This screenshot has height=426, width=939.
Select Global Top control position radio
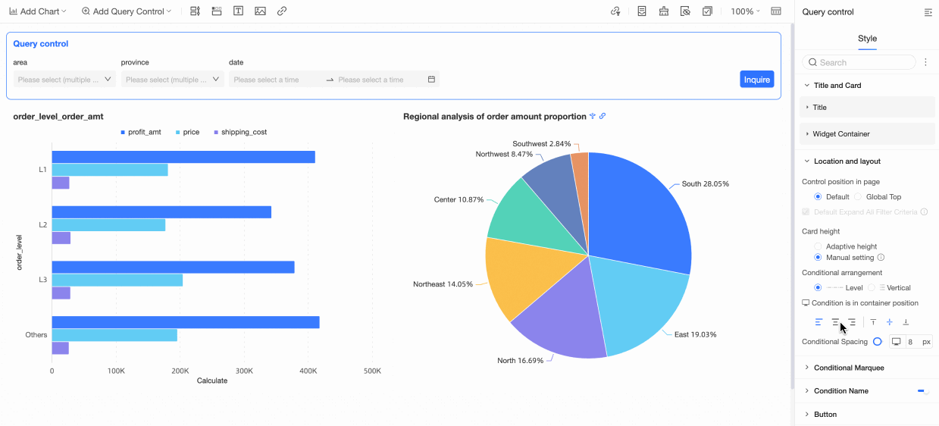click(x=858, y=197)
